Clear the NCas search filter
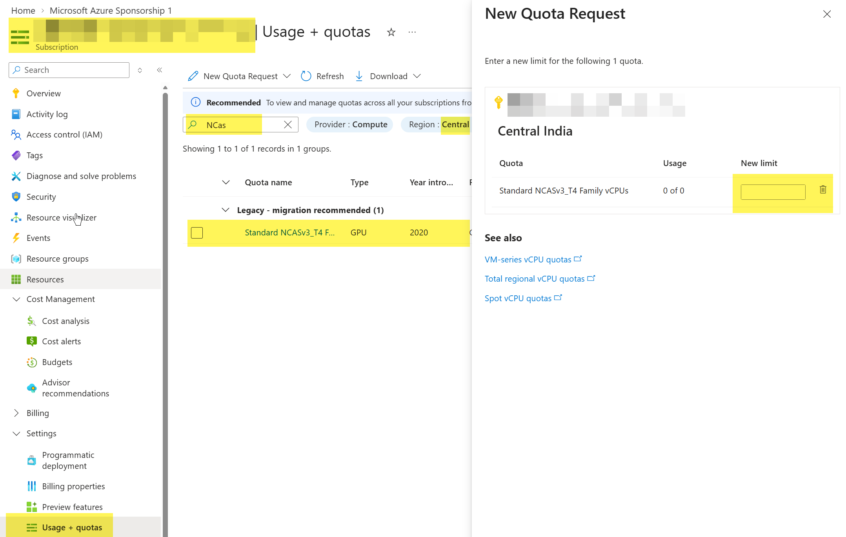Viewport: 846px width, 537px height. pos(287,125)
